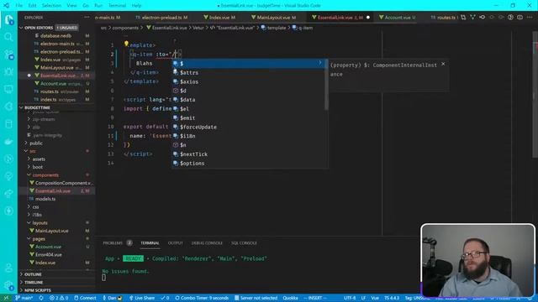Open the Run and Debug view

pos(8,72)
